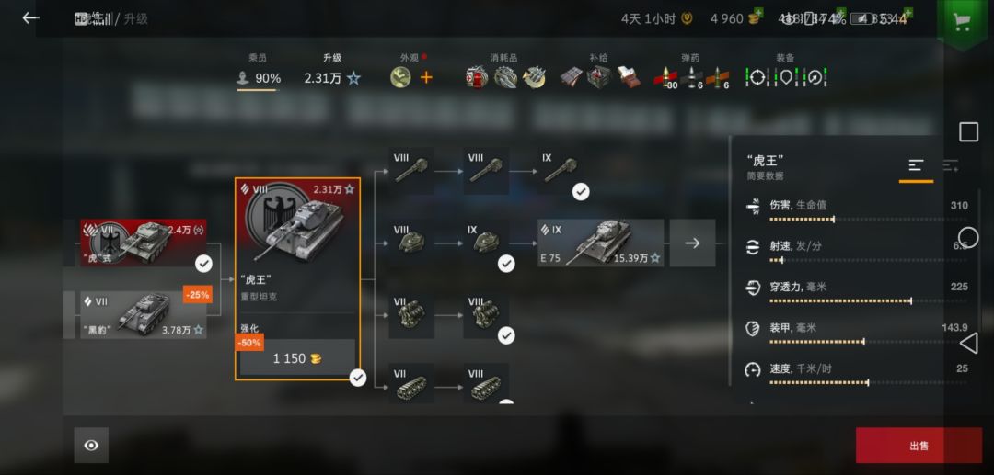Select the IX gun module
The width and height of the screenshot is (994, 475).
tap(561, 171)
